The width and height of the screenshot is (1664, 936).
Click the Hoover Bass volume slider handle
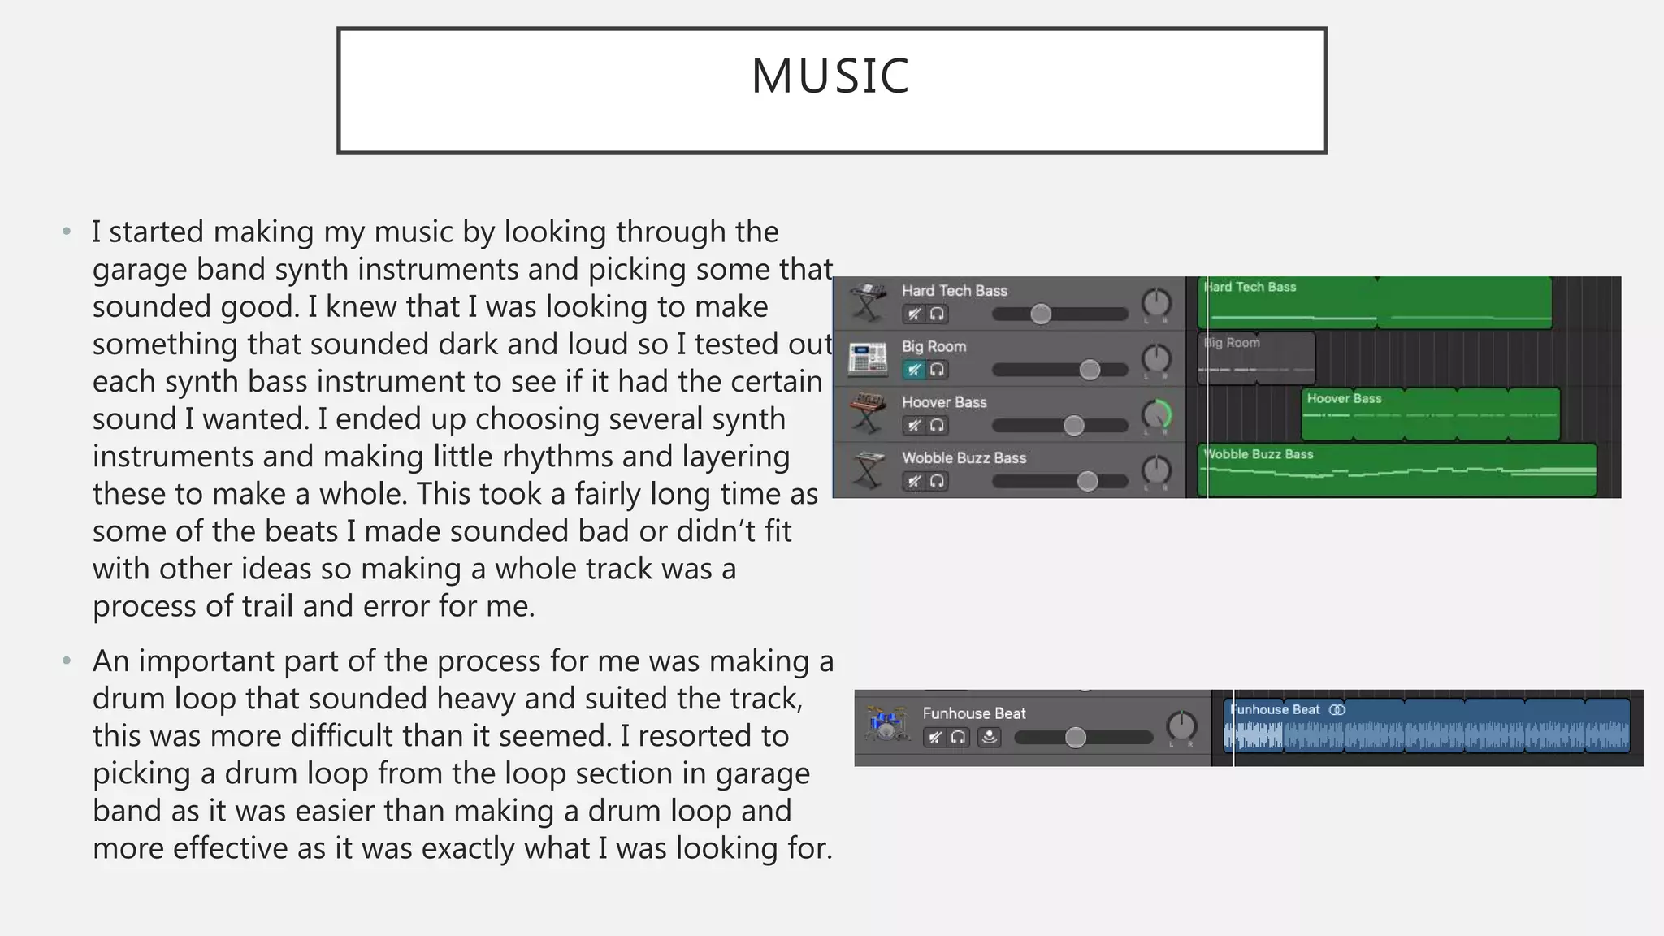click(1074, 425)
